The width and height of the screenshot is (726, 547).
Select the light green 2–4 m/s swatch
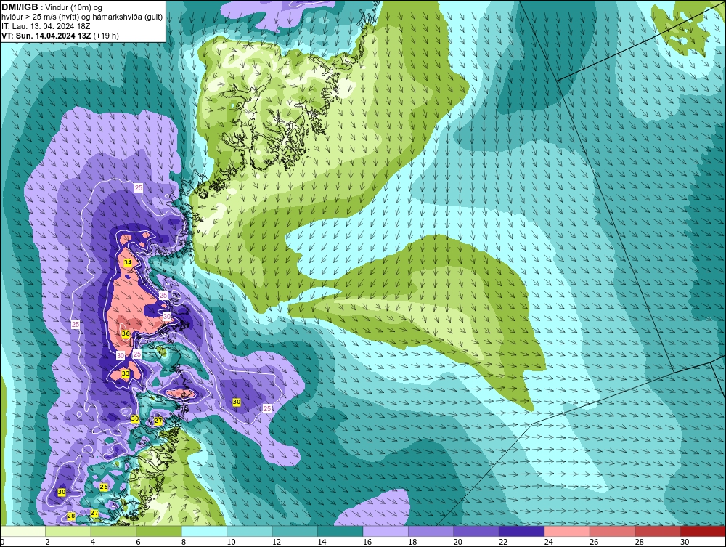click(68, 531)
